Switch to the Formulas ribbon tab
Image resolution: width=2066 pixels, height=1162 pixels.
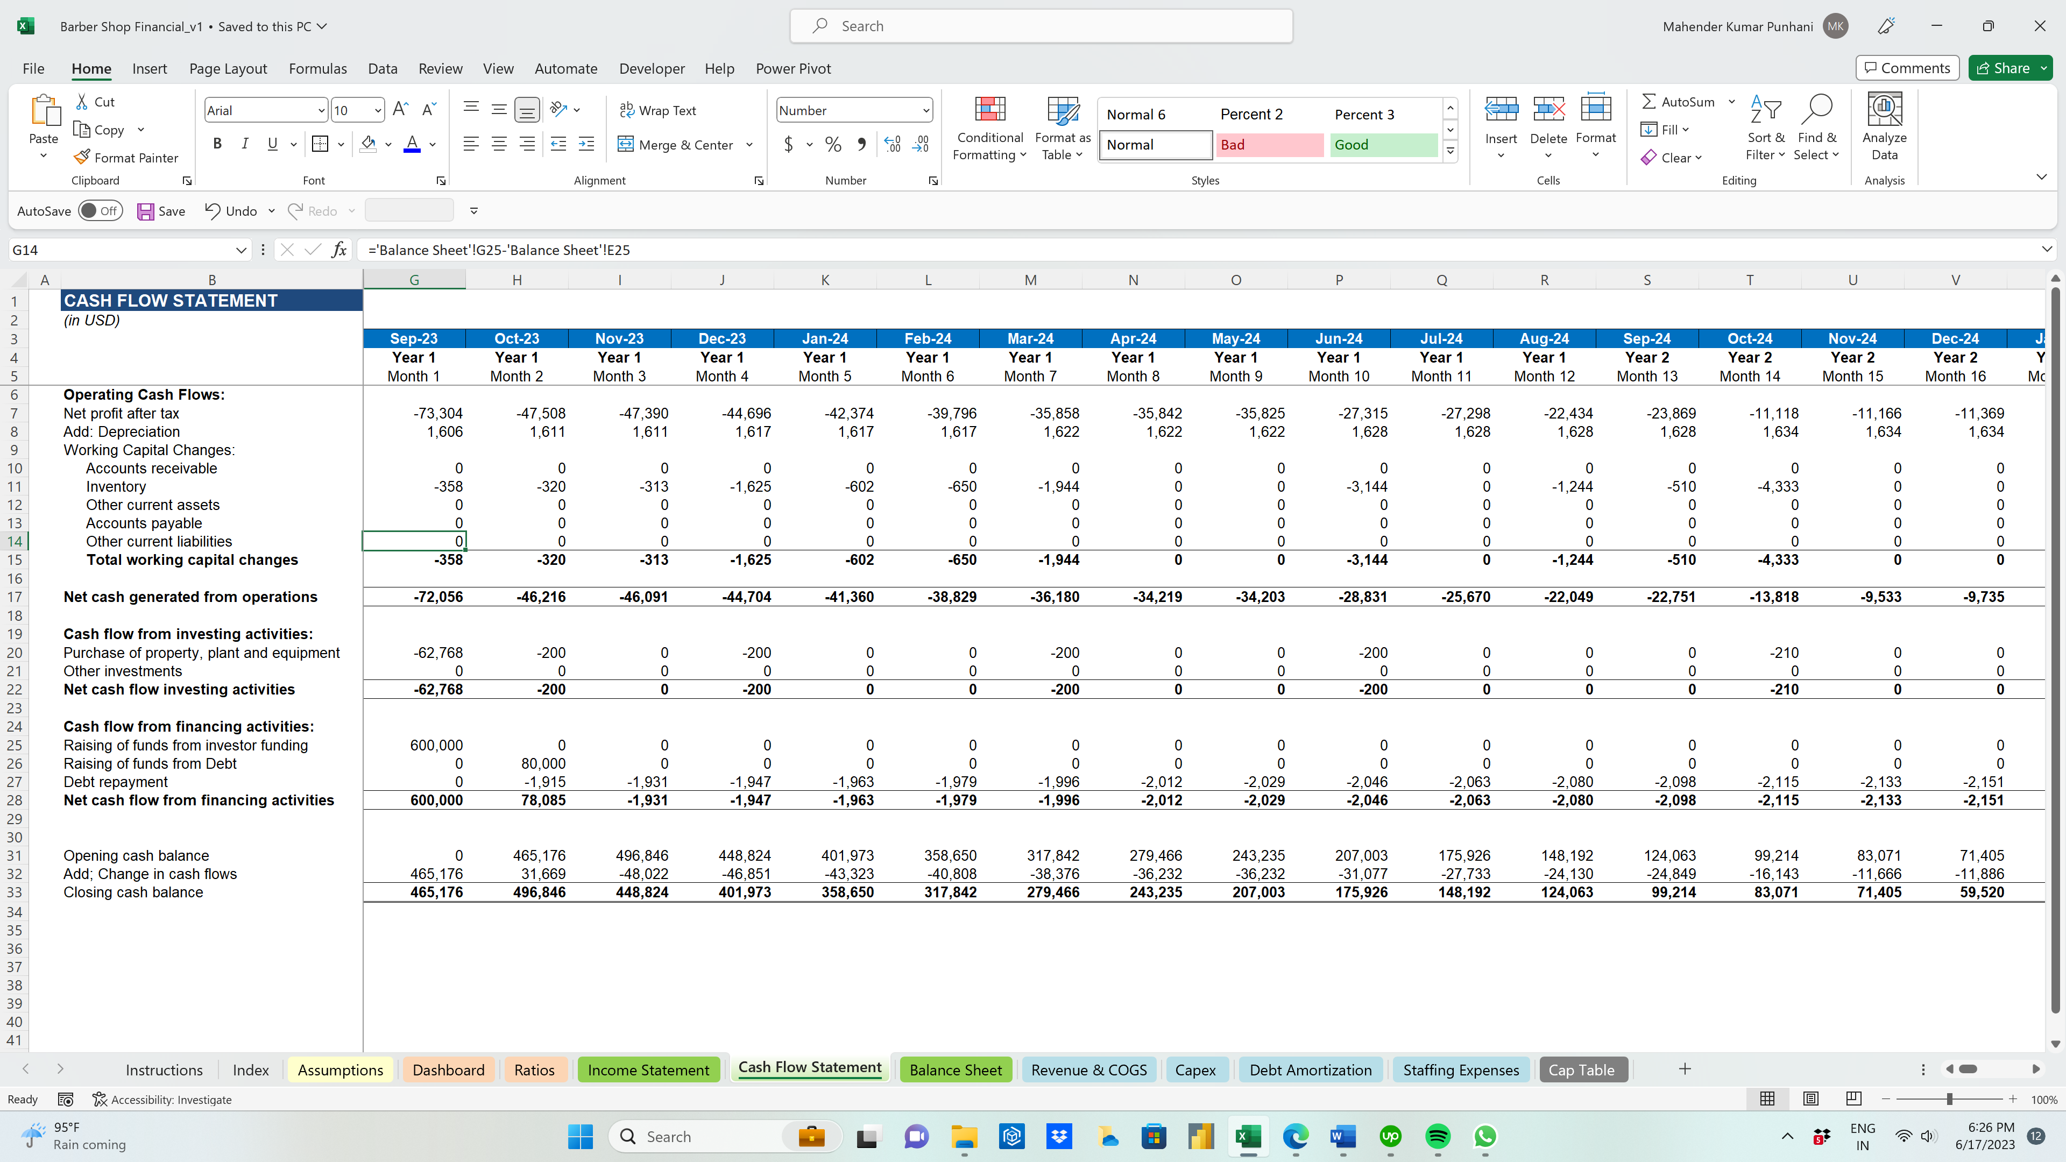coord(317,68)
